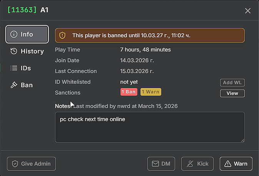
Task: Close the player A1 dialog
Action: pyautogui.click(x=248, y=11)
